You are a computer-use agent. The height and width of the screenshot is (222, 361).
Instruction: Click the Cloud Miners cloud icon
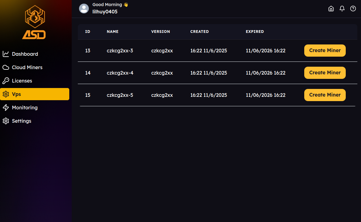[6, 67]
